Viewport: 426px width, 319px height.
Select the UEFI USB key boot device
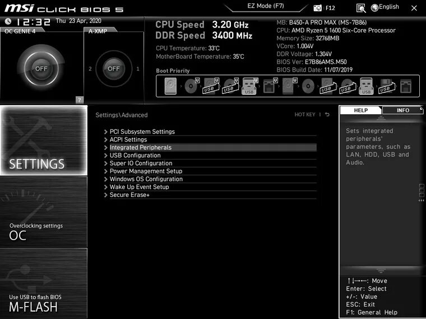pyautogui.click(x=249, y=86)
